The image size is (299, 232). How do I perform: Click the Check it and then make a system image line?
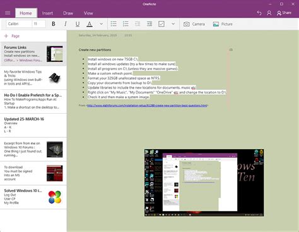pos(119,97)
